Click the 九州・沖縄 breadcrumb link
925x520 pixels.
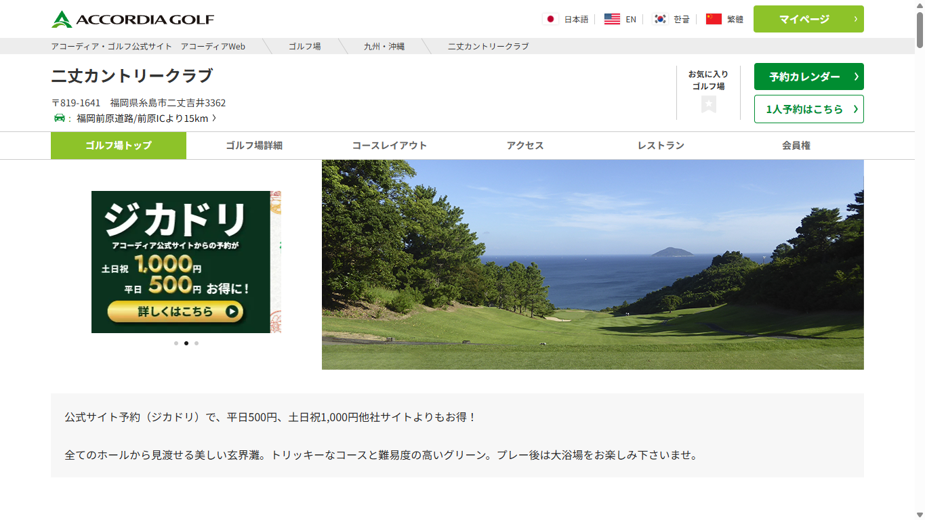click(x=384, y=46)
